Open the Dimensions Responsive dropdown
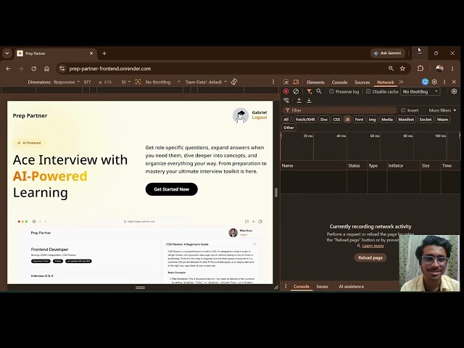Screen dimensions: 464x348 (x=67, y=82)
